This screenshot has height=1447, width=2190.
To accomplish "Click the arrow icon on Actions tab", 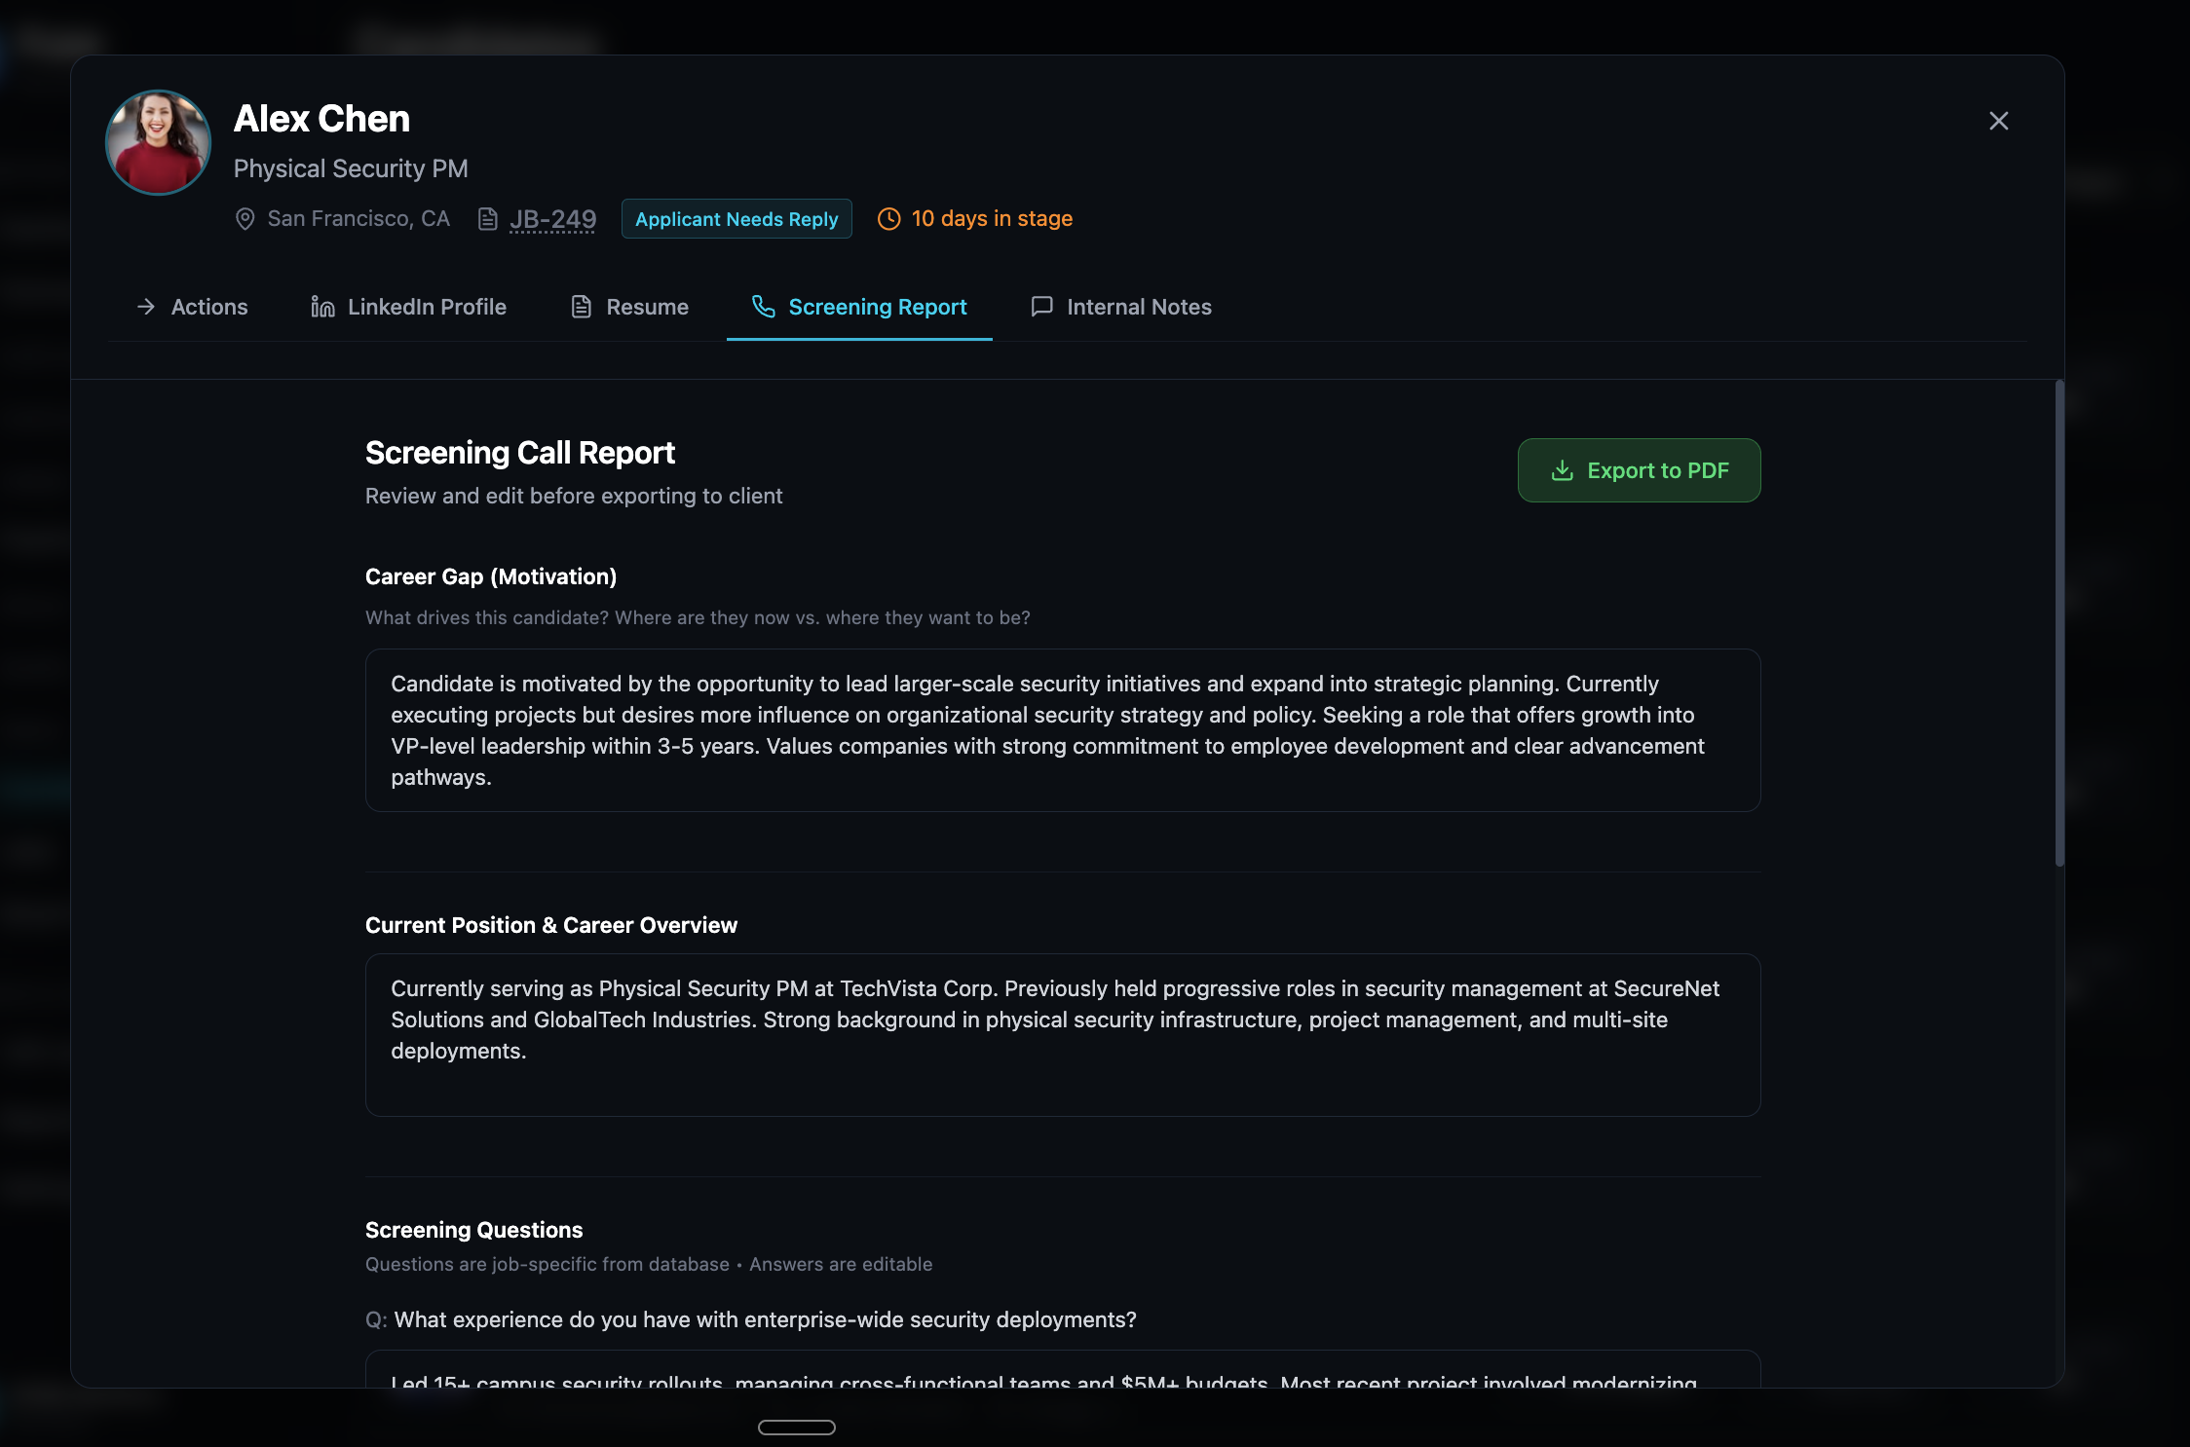I will (x=146, y=307).
